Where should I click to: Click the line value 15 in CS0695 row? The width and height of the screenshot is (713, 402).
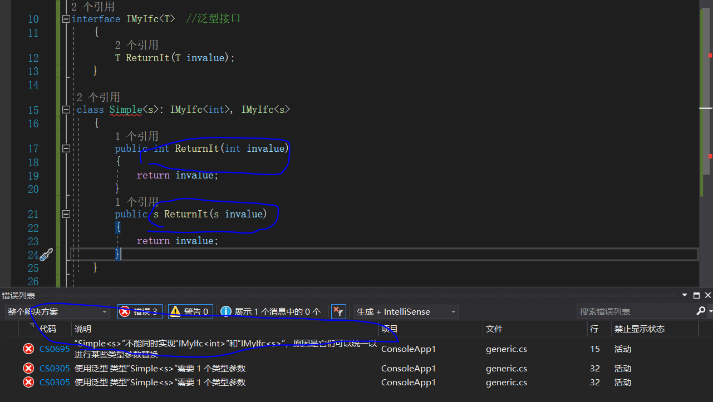(x=596, y=349)
